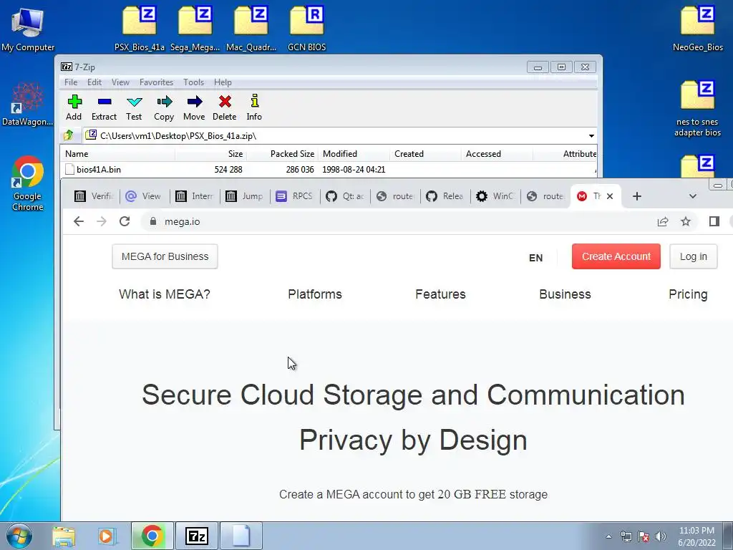
Task: Click the MEGA for Business button
Action: pyautogui.click(x=165, y=257)
